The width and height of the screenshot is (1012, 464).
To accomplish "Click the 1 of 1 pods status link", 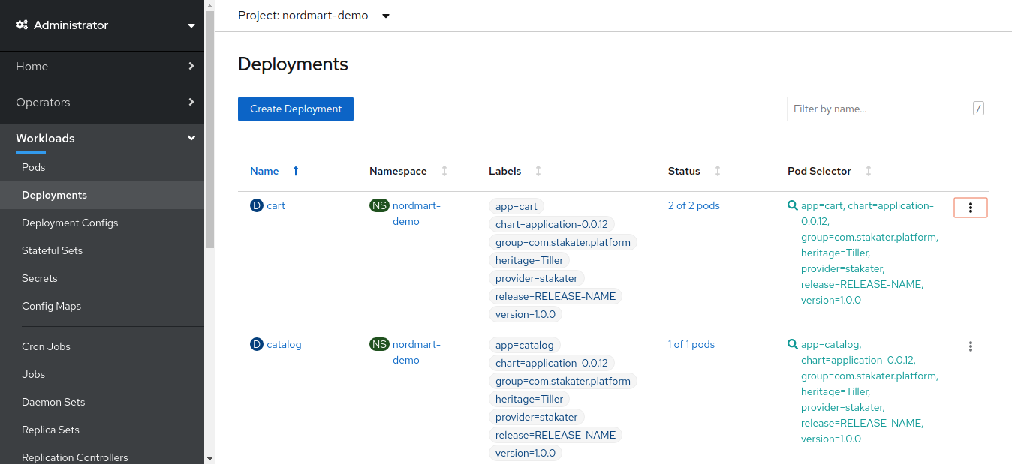I will point(691,344).
